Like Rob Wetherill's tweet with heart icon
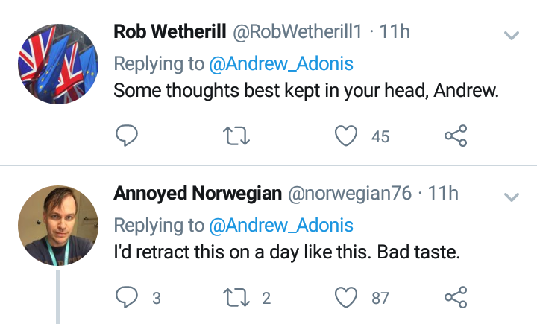Image resolution: width=537 pixels, height=324 pixels. pos(346,136)
